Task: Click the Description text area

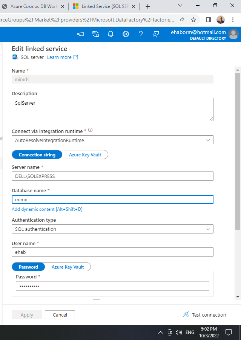Action: tap(112, 110)
